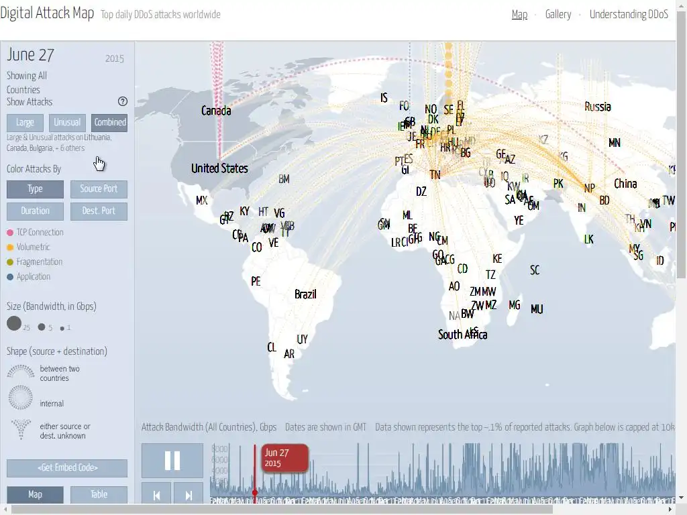
Task: Show only Large attacks
Action: pos(25,123)
